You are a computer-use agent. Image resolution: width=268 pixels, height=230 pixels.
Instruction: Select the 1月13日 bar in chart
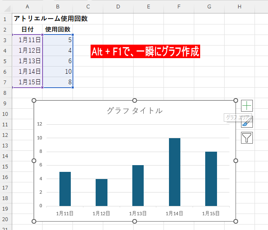[x=138, y=186]
